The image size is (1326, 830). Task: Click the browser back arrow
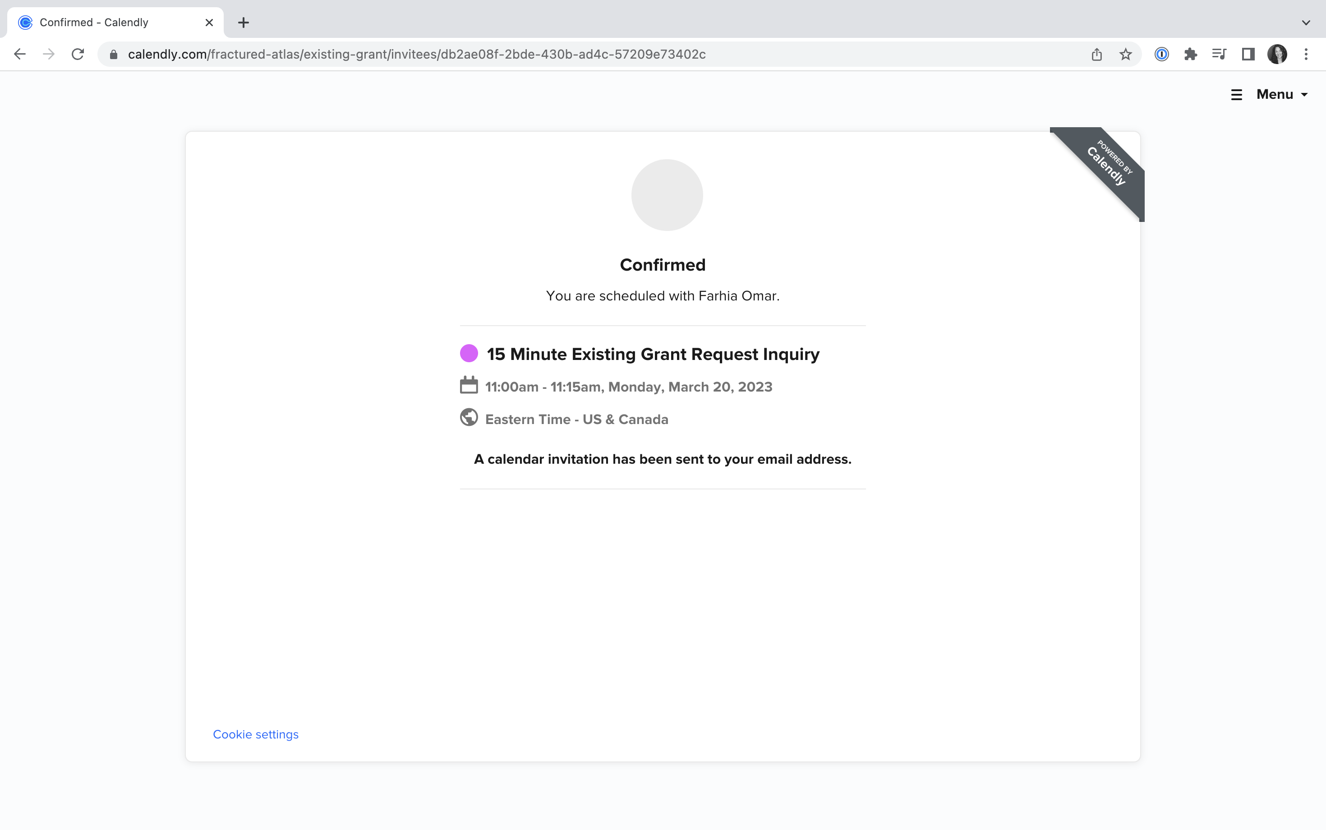20,54
